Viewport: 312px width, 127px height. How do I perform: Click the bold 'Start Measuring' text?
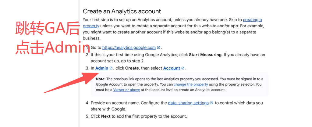click(x=205, y=55)
